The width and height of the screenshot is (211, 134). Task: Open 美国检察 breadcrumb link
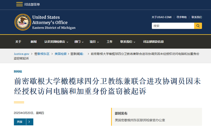pyautogui.click(x=61, y=54)
